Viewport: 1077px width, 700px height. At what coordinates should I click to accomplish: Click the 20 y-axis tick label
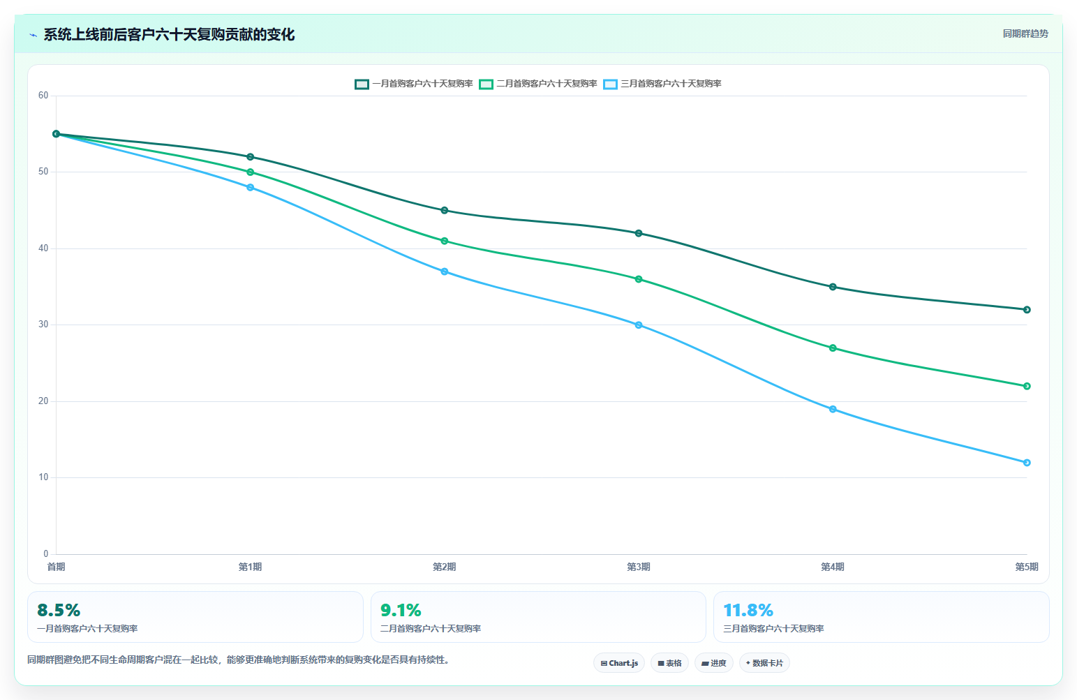tap(43, 401)
